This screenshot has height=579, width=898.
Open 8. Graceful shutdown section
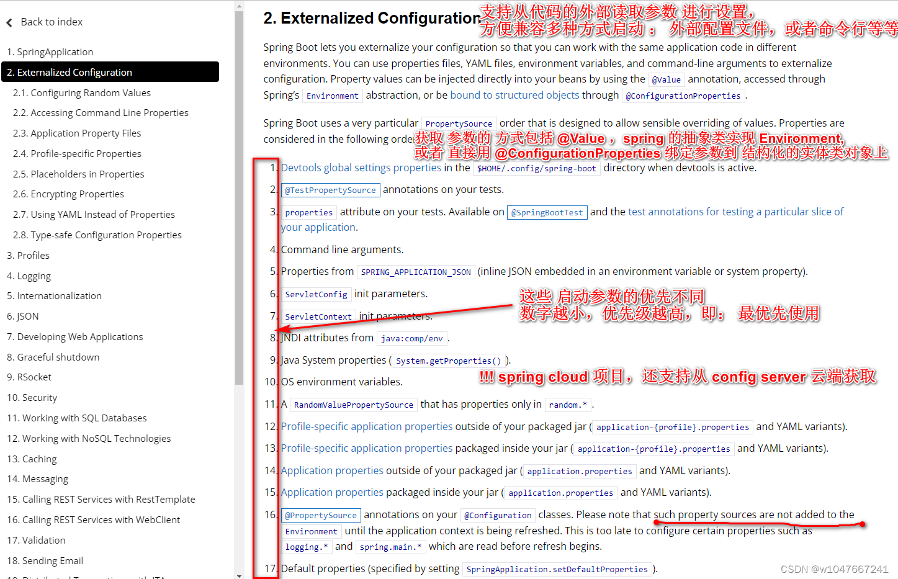[x=53, y=357]
